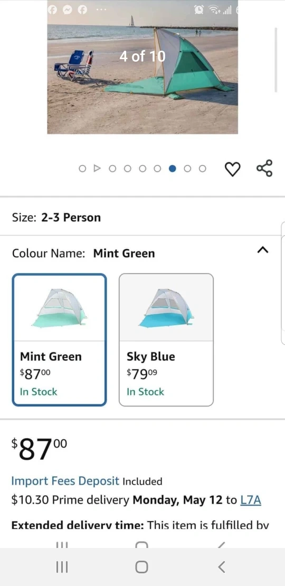
Task: Tap the Android back navigation button
Action: coord(222,567)
